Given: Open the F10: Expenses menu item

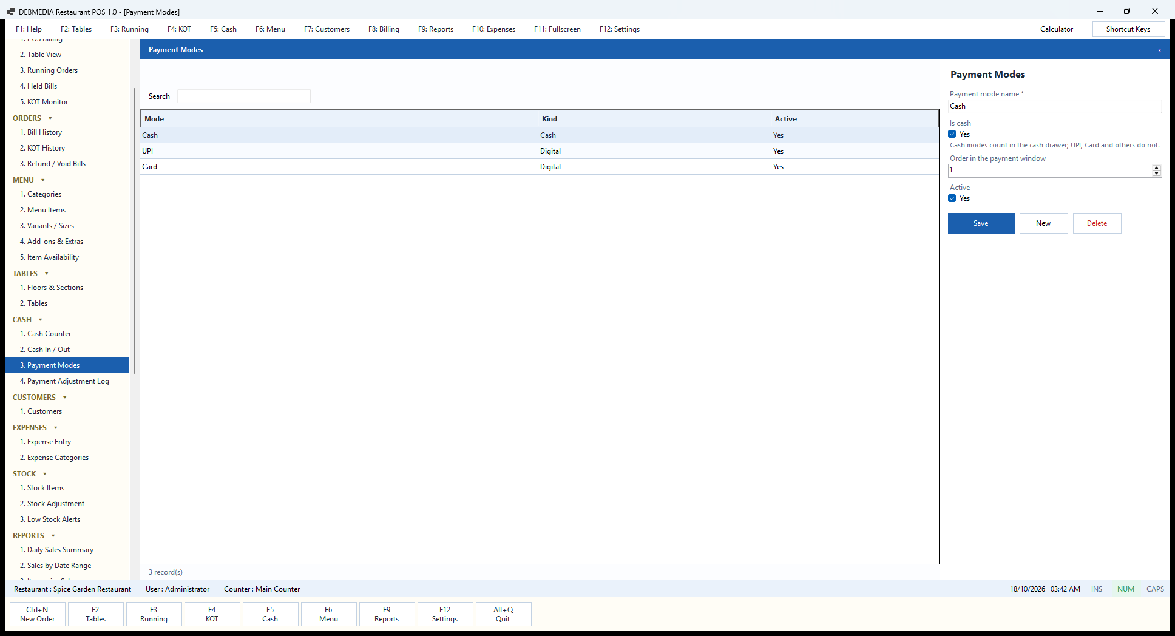Looking at the screenshot, I should pyautogui.click(x=493, y=29).
